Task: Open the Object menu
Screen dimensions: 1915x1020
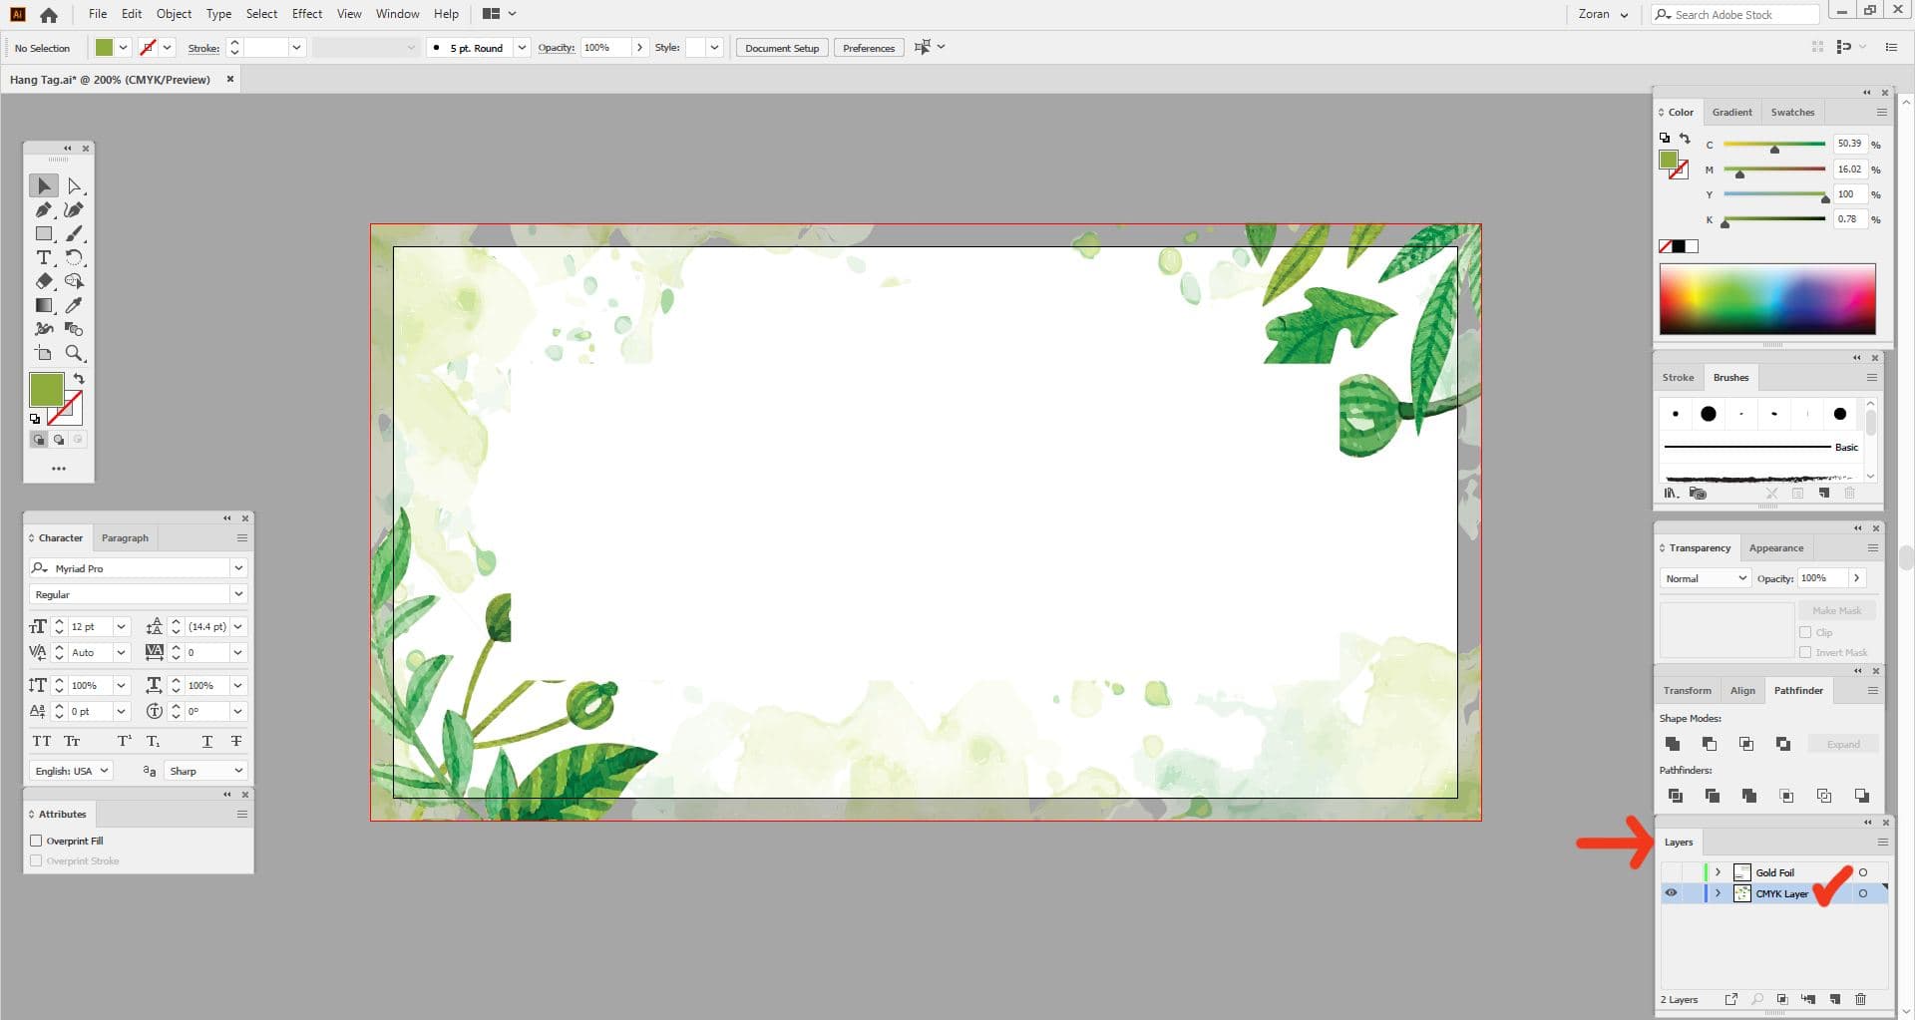Action: click(174, 14)
